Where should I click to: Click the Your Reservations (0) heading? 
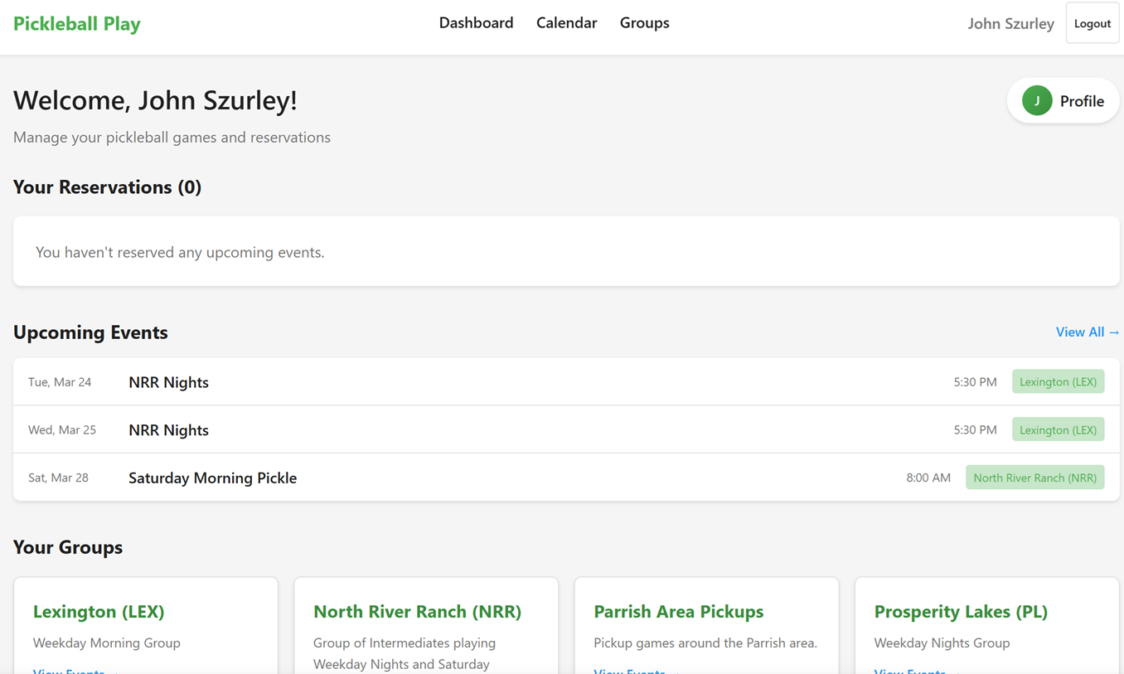point(107,187)
